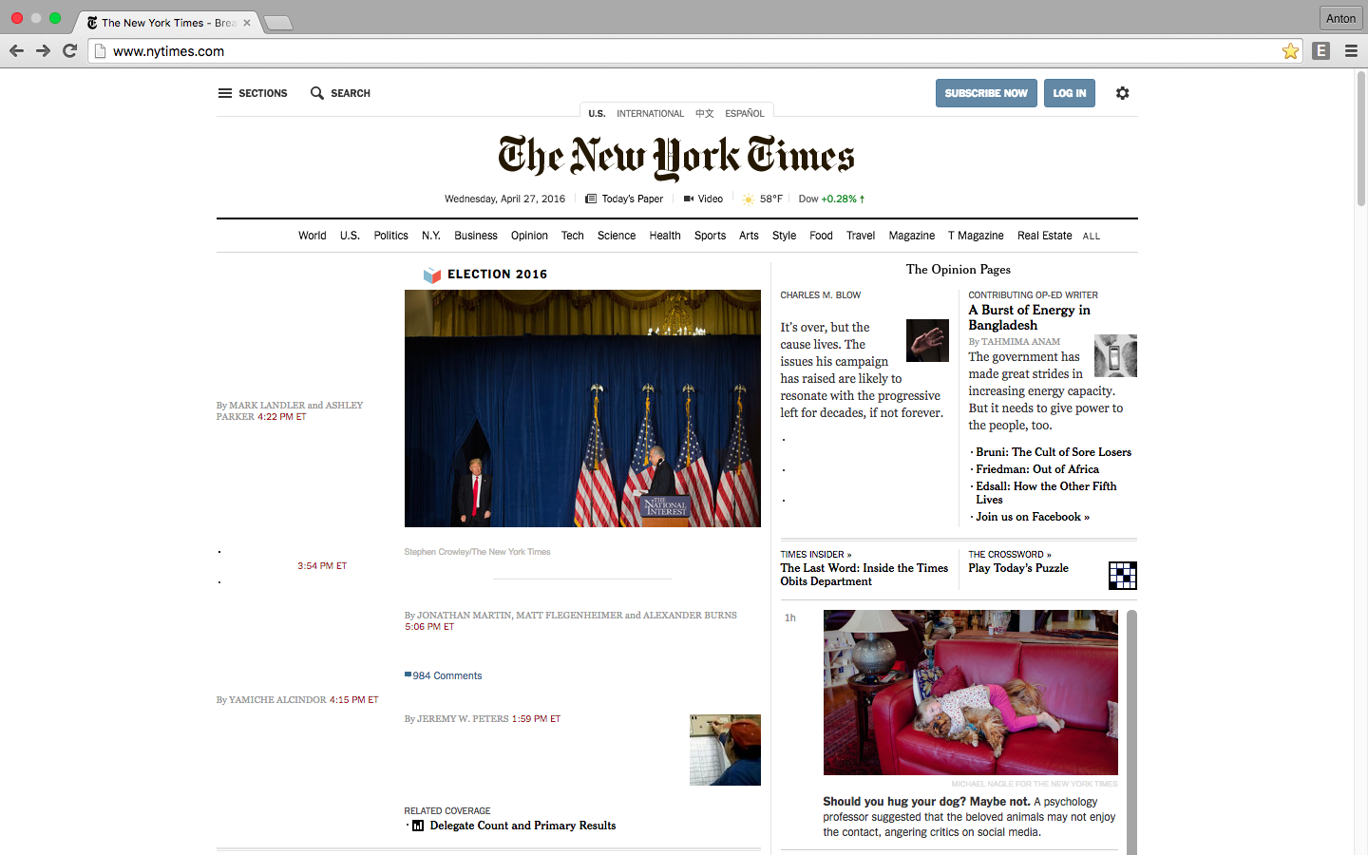Open the Trump podium photo
This screenshot has width=1368, height=855.
pyautogui.click(x=582, y=408)
